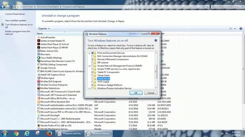245x137 pixels.
Task: Click the features list vertical scrollbar thumb
Action: tap(156, 72)
